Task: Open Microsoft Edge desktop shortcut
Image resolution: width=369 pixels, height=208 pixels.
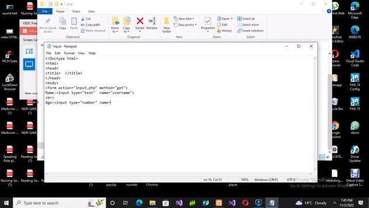Action: click(x=355, y=10)
